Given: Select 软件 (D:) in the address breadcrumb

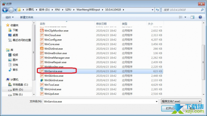Looking at the screenshot, I should click(x=44, y=10).
